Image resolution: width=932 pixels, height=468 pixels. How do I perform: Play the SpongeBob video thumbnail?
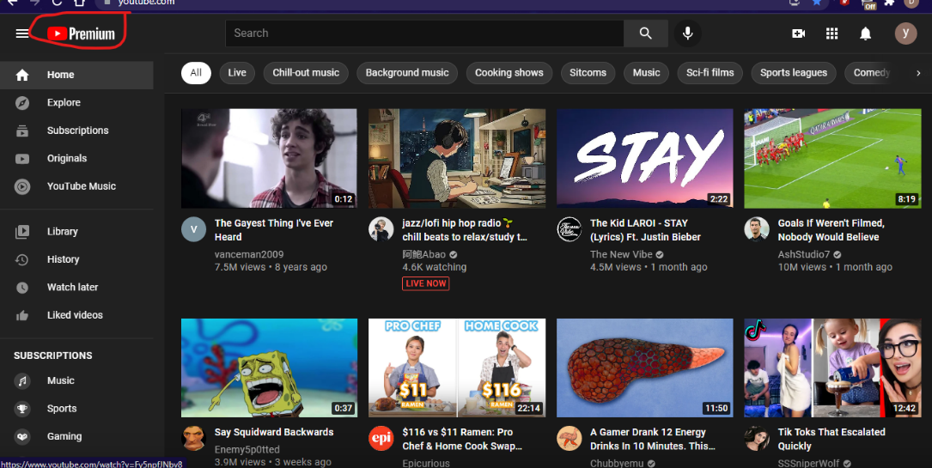tap(269, 368)
